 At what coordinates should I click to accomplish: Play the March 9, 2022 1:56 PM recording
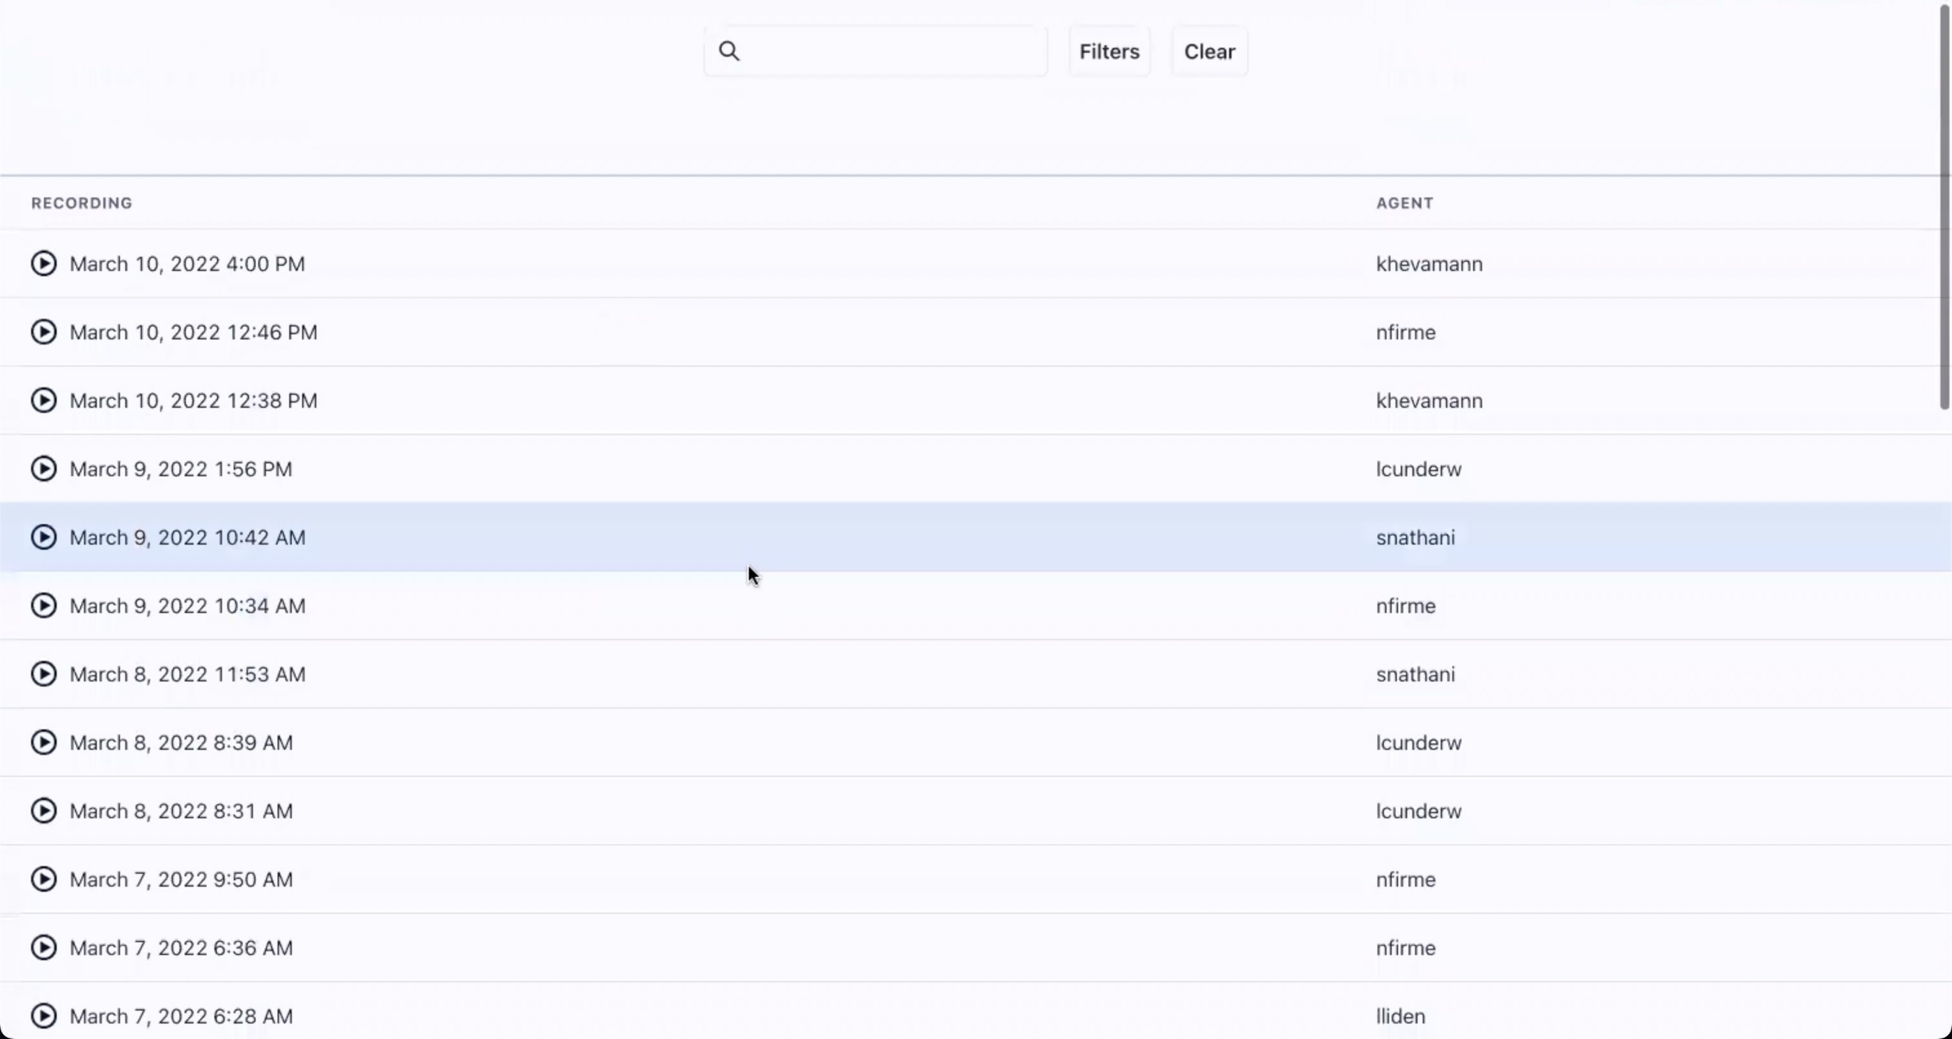coord(44,469)
